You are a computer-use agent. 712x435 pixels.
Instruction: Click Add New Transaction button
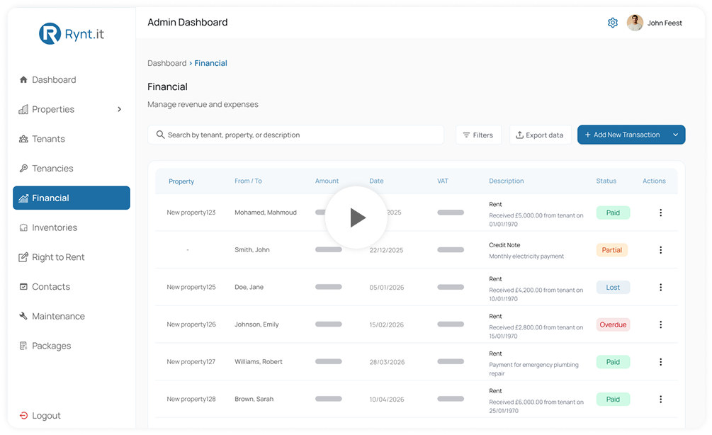coord(621,135)
